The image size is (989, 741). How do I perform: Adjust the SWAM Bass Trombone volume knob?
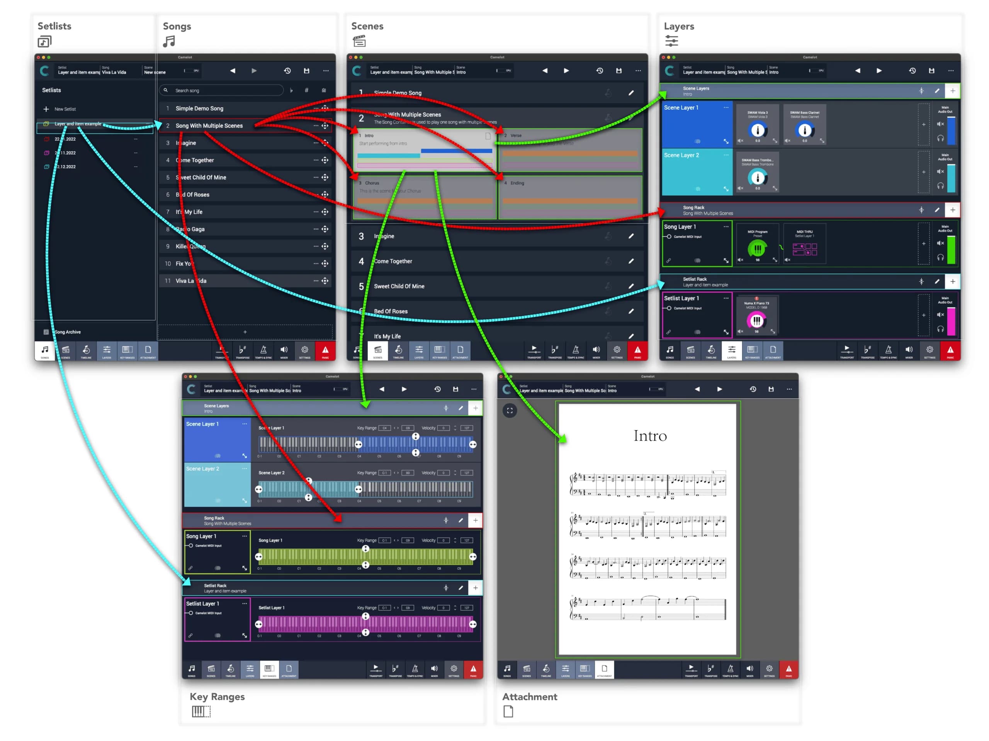(758, 176)
